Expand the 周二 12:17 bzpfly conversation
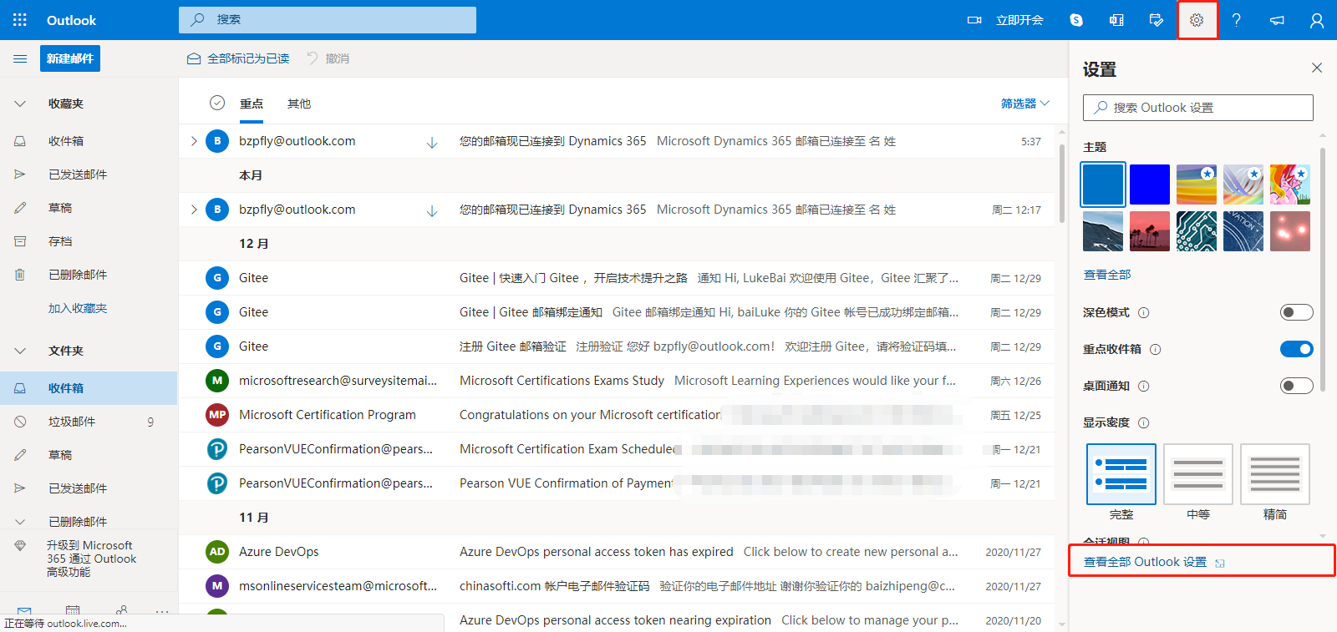Viewport: 1337px width, 632px height. coord(194,210)
